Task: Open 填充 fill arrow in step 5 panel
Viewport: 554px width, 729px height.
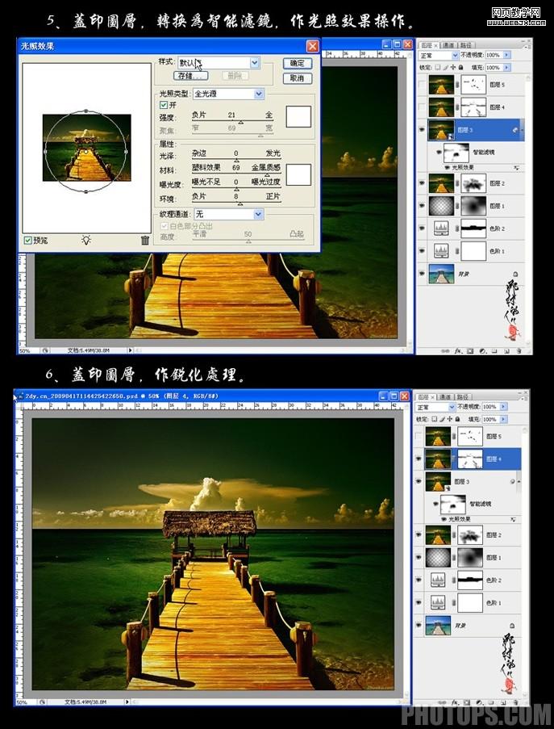Action: tap(506, 68)
